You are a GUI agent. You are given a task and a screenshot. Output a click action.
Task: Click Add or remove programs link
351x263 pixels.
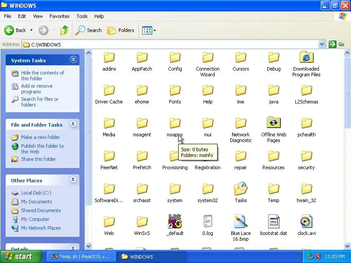(37, 89)
